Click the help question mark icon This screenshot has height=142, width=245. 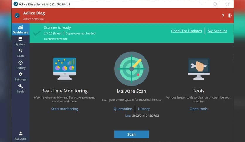click(x=223, y=16)
